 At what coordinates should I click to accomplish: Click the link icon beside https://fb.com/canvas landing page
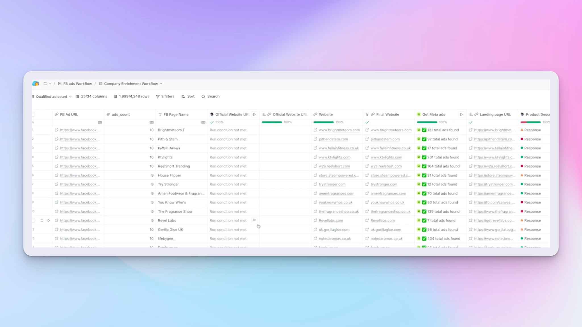[471, 202]
